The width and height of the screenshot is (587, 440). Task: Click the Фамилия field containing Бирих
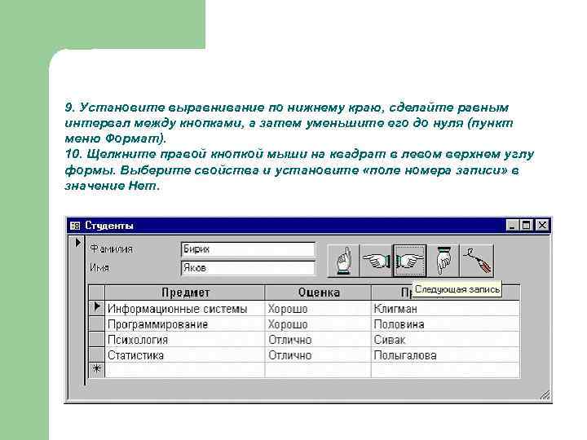coord(248,249)
